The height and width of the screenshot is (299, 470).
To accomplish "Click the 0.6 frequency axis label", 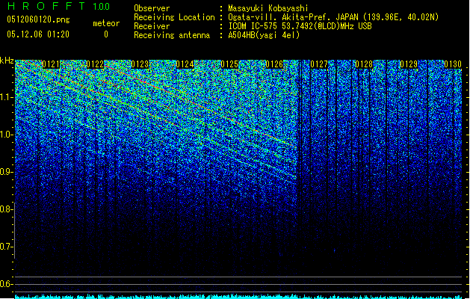I will coord(6,284).
